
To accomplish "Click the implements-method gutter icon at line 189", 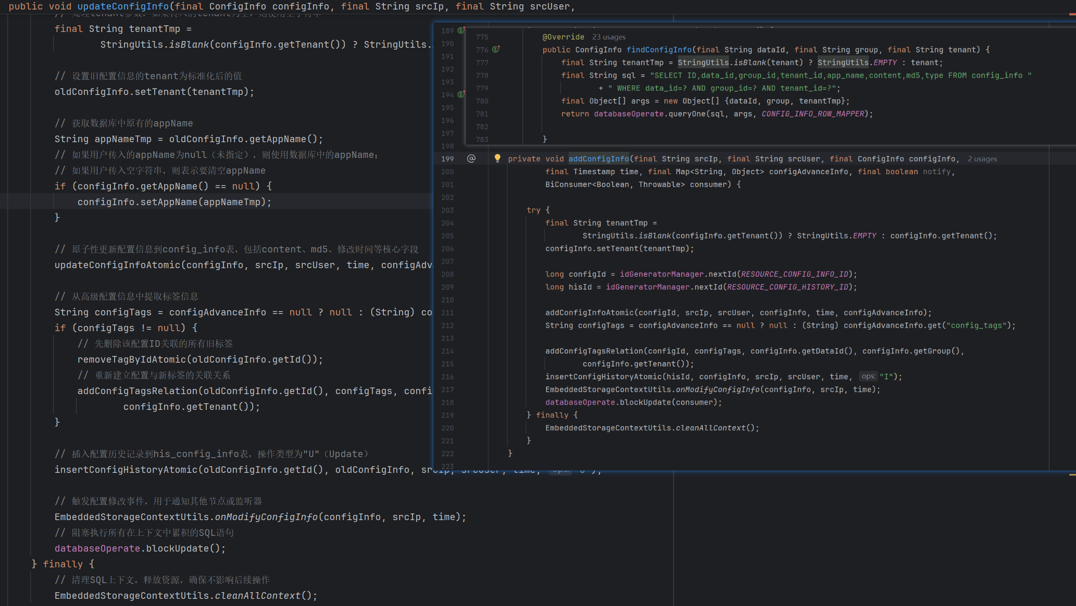I will (461, 31).
